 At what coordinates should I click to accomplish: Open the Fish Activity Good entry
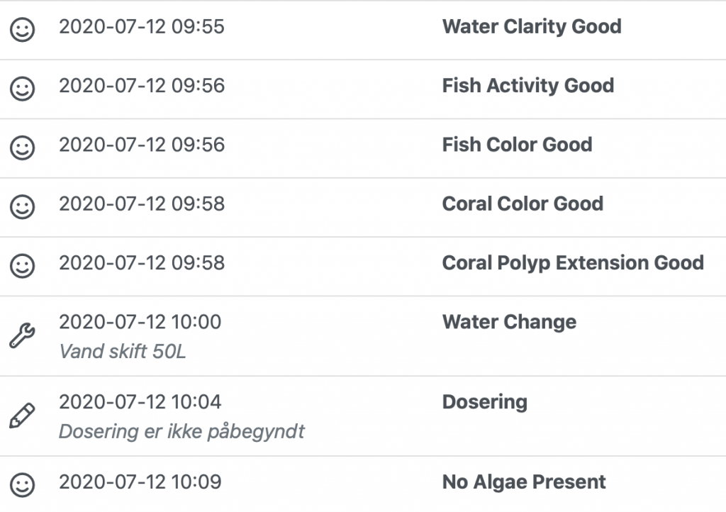[x=527, y=86]
